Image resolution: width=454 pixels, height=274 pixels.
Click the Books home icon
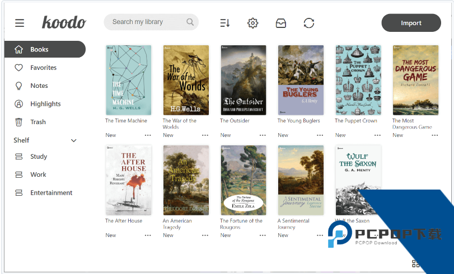(x=19, y=49)
